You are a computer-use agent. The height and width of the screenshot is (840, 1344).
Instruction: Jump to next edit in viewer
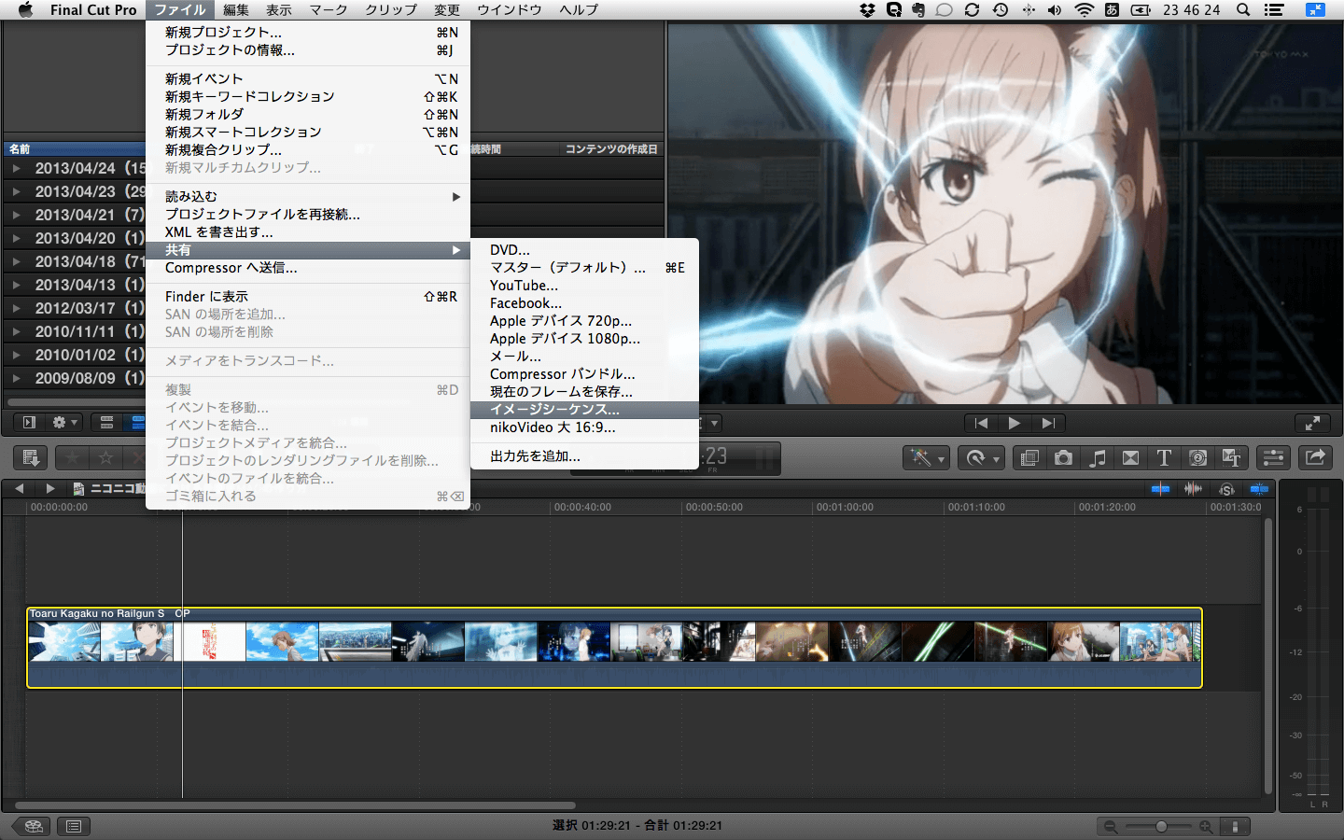pyautogui.click(x=1048, y=423)
